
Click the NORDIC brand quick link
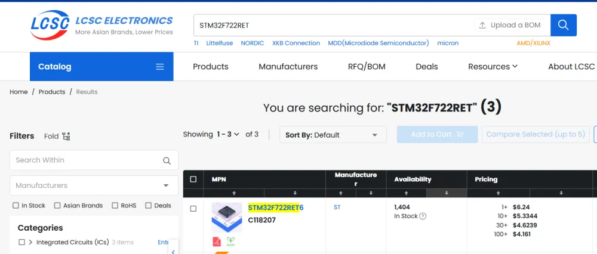tap(252, 43)
